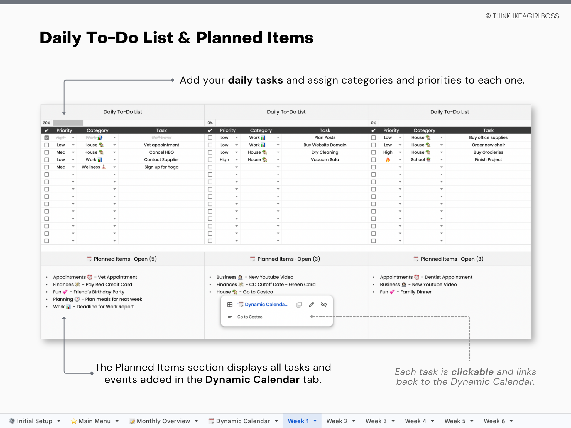Image resolution: width=571 pixels, height=428 pixels.
Task: Click the Main Menu star icon
Action: pos(74,421)
